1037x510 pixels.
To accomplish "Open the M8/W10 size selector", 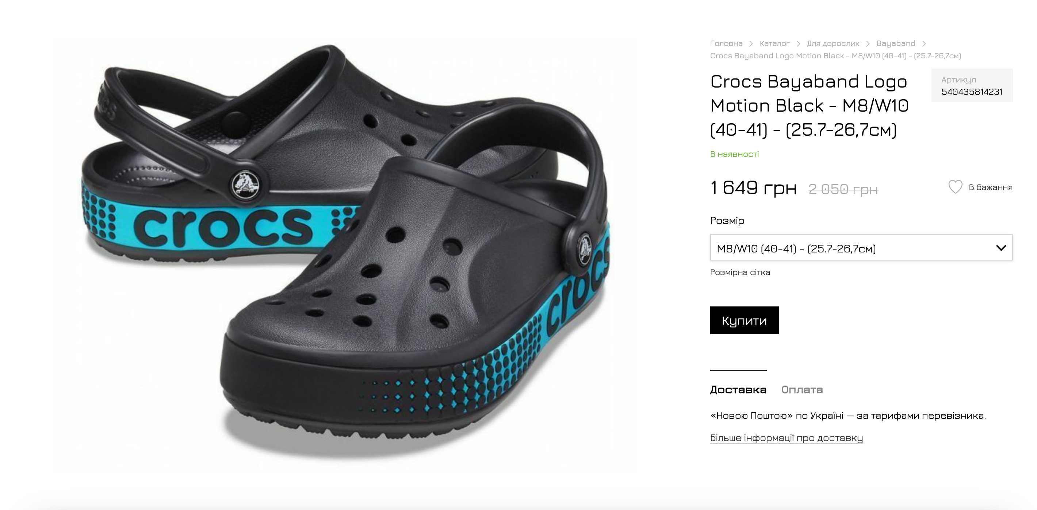I will (861, 247).
